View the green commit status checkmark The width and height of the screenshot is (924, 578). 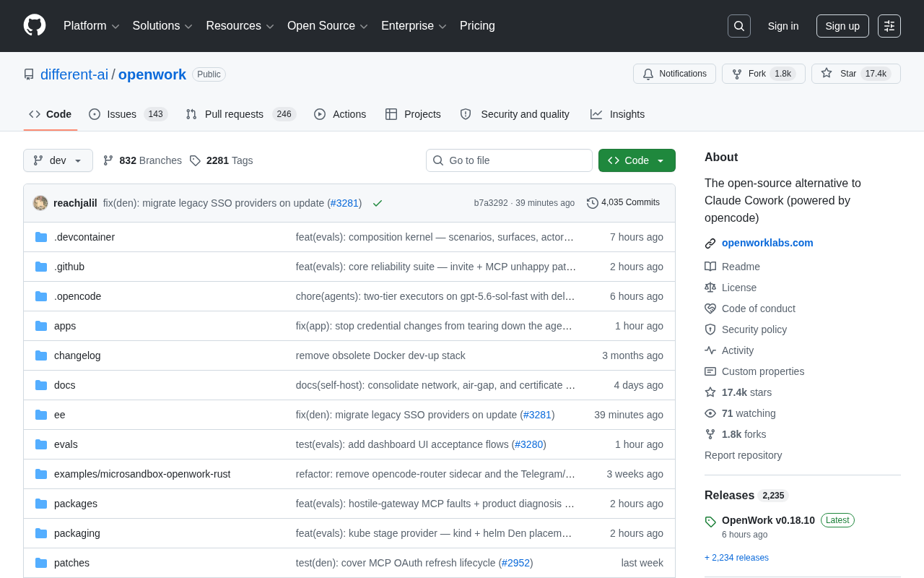[378, 203]
